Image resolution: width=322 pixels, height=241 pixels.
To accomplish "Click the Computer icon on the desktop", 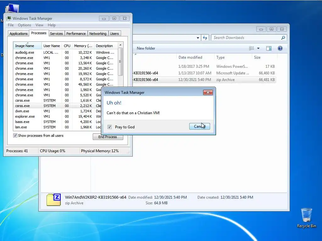I will (12, 8).
